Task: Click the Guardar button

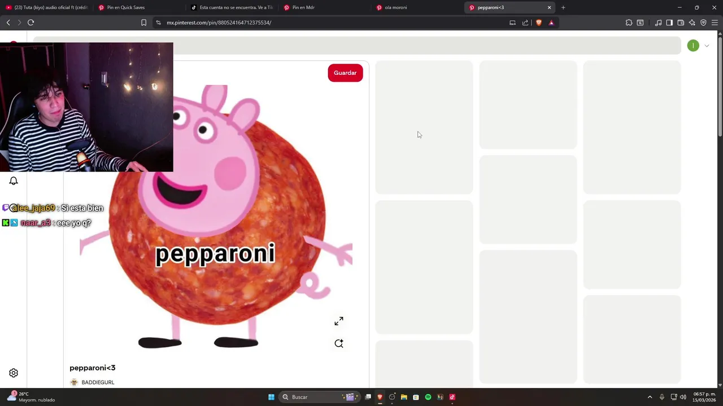Action: [345, 73]
